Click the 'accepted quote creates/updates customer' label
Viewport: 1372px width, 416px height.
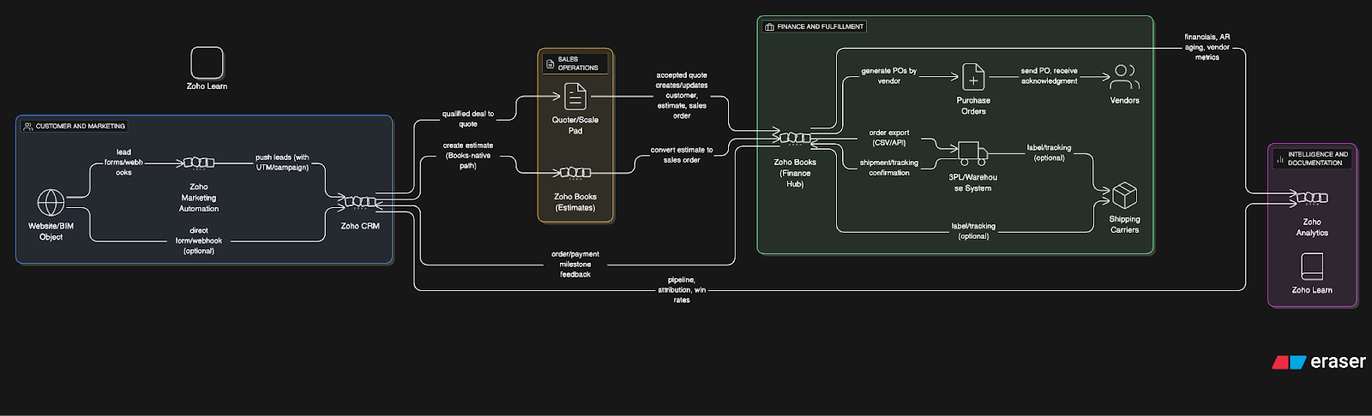tap(682, 96)
